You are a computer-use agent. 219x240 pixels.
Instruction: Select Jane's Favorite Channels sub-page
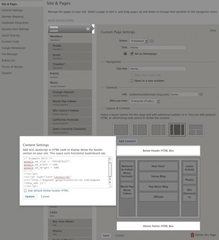pos(70,130)
